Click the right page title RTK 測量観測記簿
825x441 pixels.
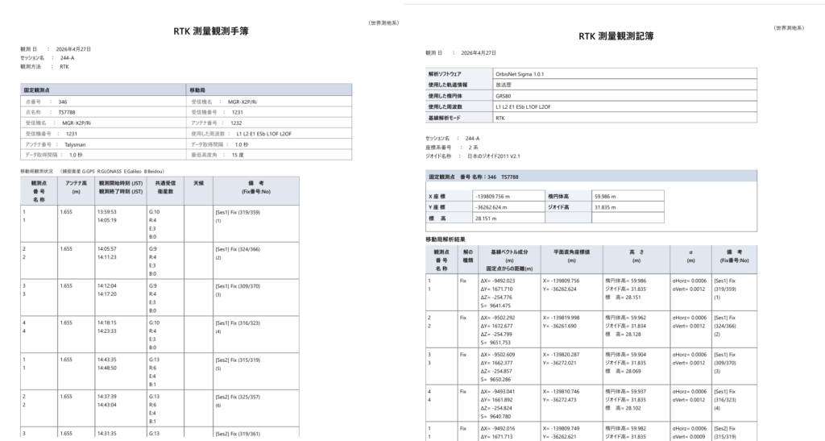pos(616,36)
